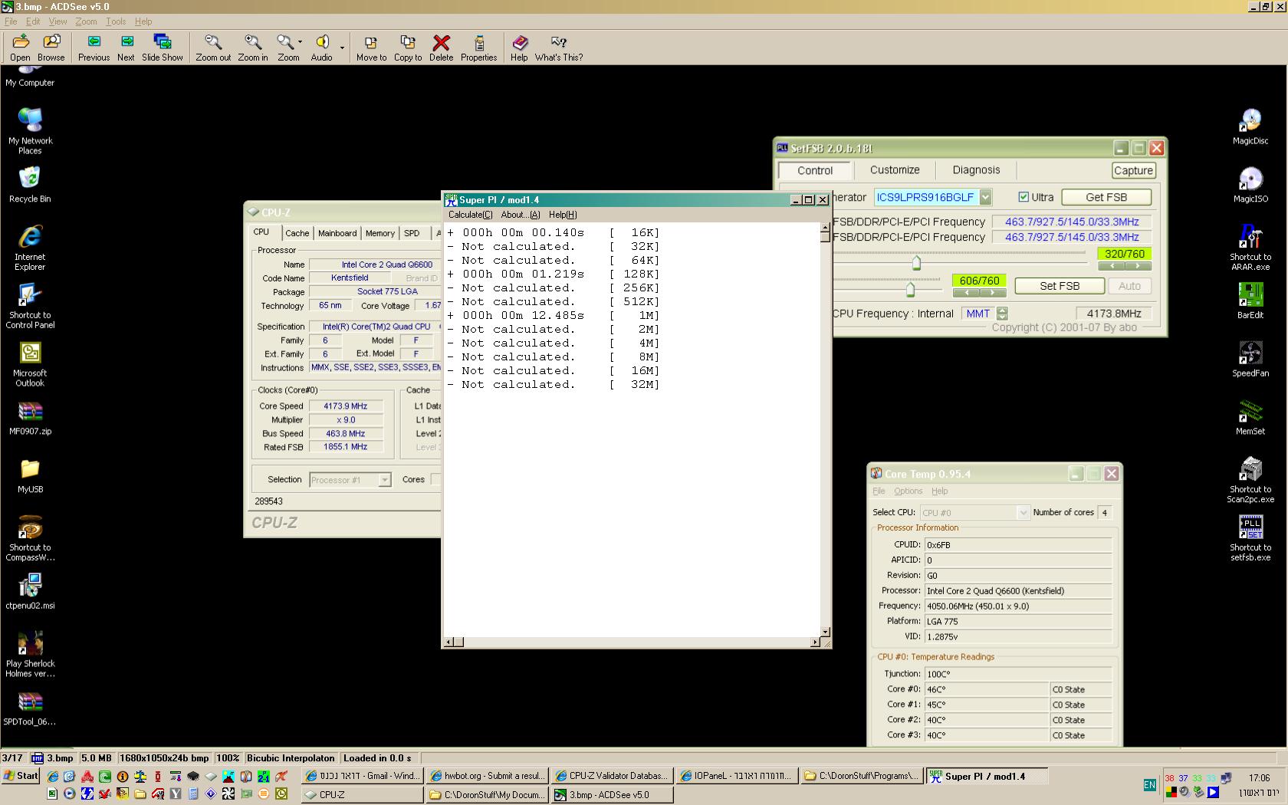Screen dimensions: 1288x805
Task: Switch to the Memory tab in CPU-Z
Action: 379,233
